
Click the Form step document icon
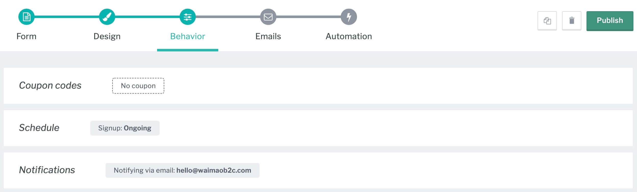pos(26,17)
